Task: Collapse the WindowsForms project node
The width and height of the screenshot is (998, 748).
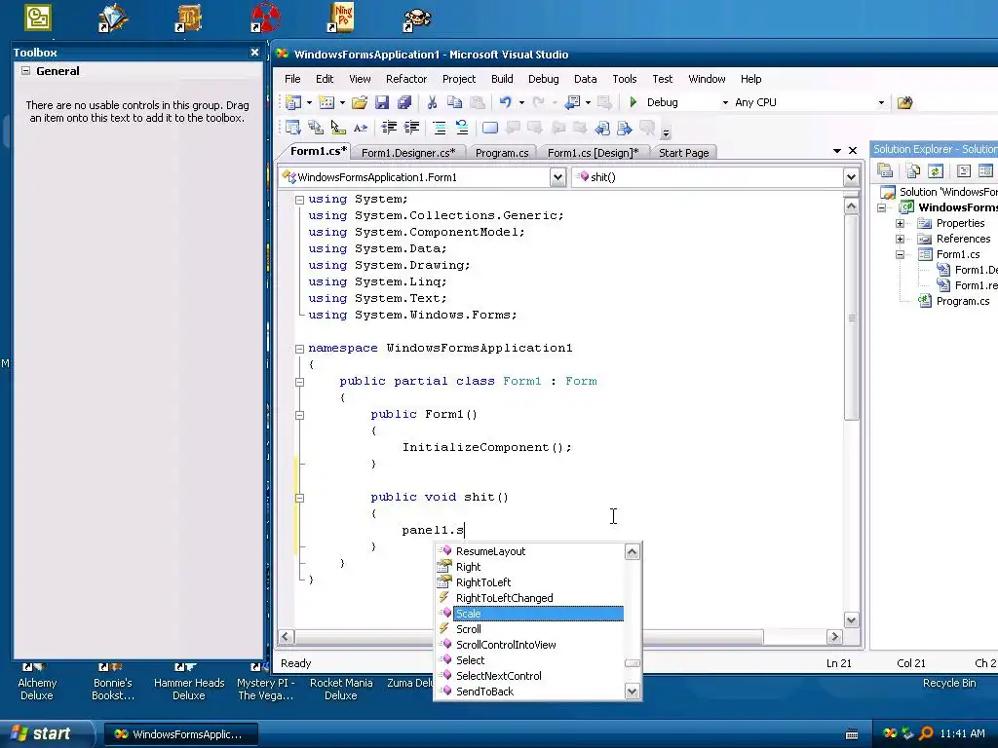Action: pyautogui.click(x=881, y=208)
